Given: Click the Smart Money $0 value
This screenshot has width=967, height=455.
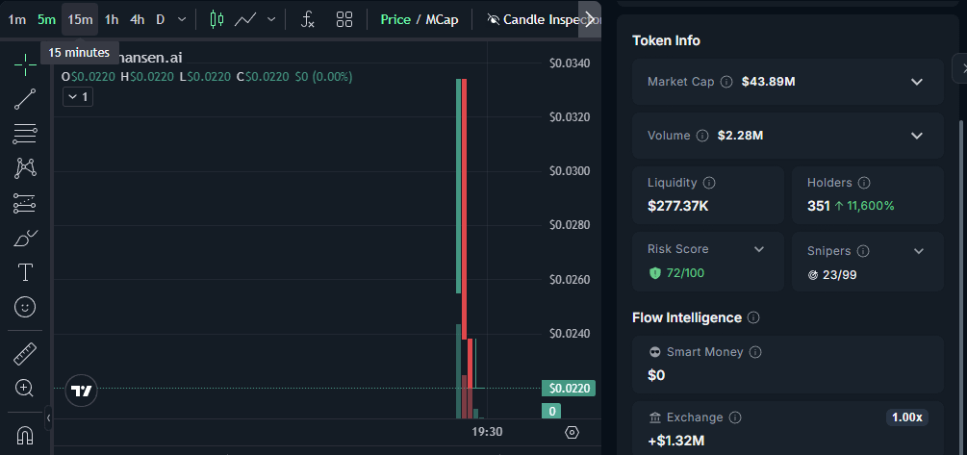Looking at the screenshot, I should click(656, 375).
